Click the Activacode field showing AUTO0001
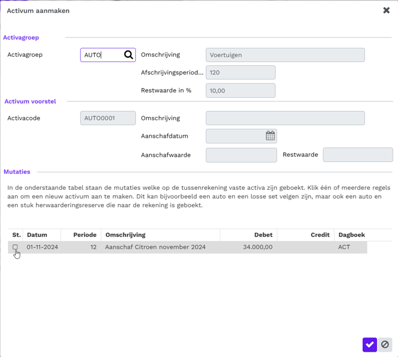Screen dimensions: 398x357 click(x=108, y=118)
